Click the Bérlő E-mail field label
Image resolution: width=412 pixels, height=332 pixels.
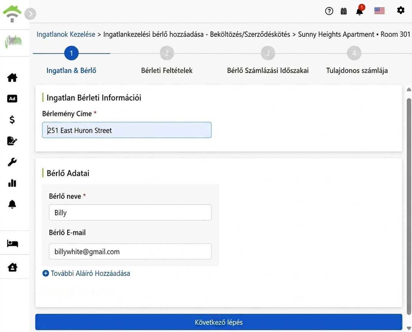click(x=67, y=233)
